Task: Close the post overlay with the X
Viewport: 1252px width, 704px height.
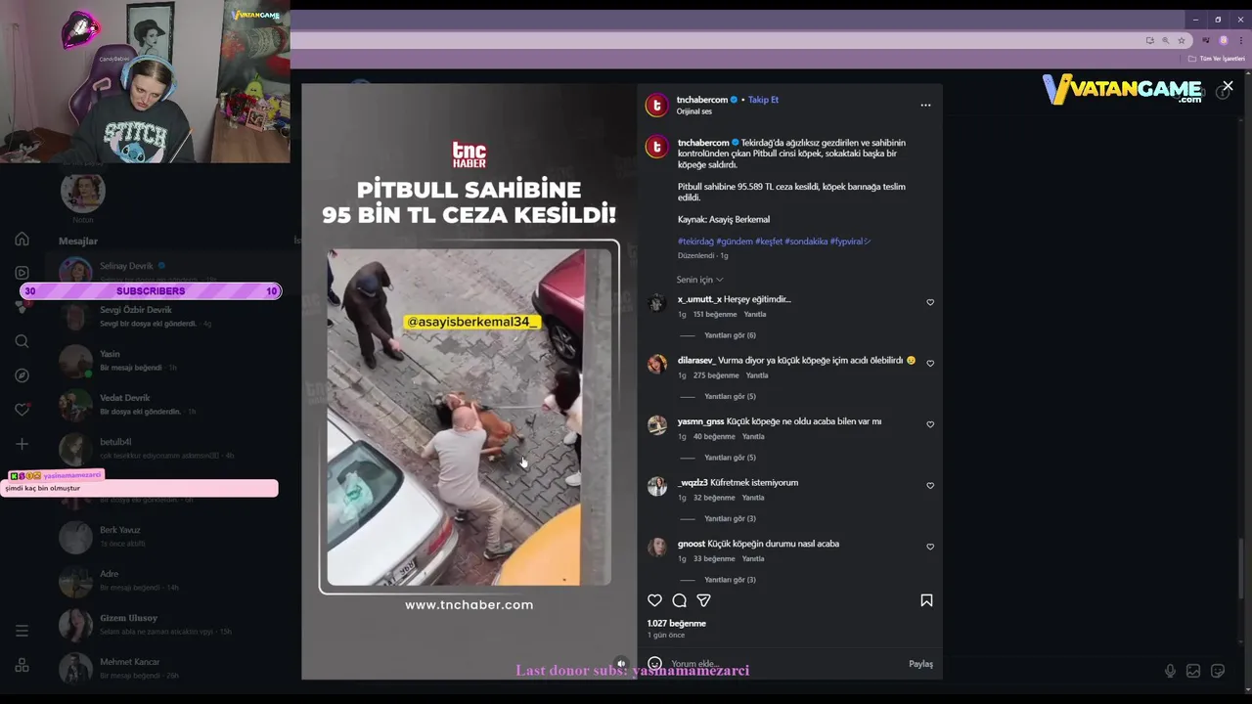Action: 1228,86
